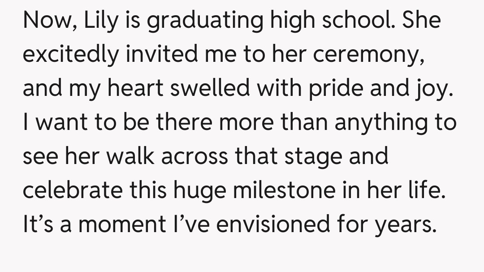Click the word "excitedly"
Screen dimensions: 484x272
click(x=71, y=56)
